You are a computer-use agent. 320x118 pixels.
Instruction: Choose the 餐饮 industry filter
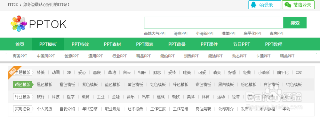click(176, 97)
